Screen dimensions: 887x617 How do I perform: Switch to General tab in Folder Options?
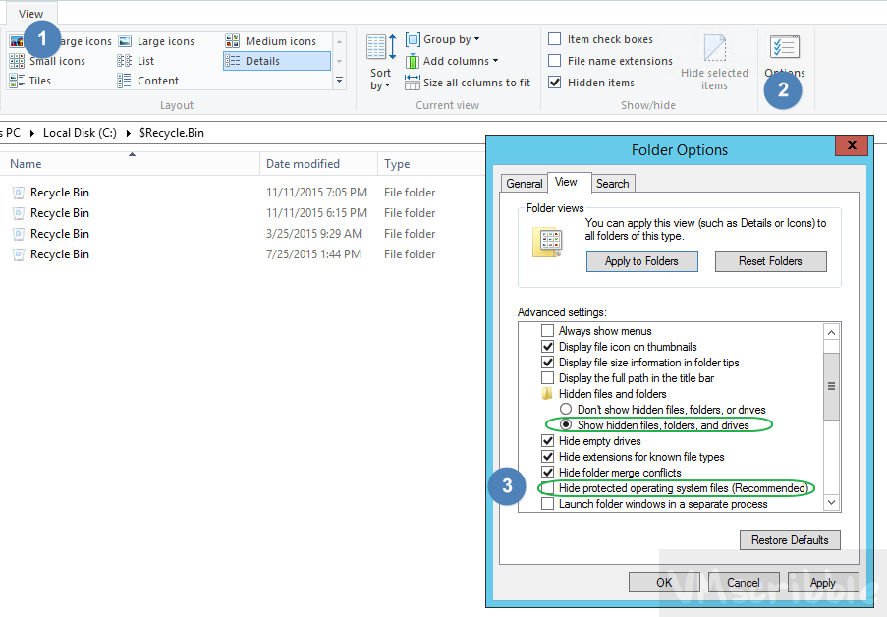point(525,184)
